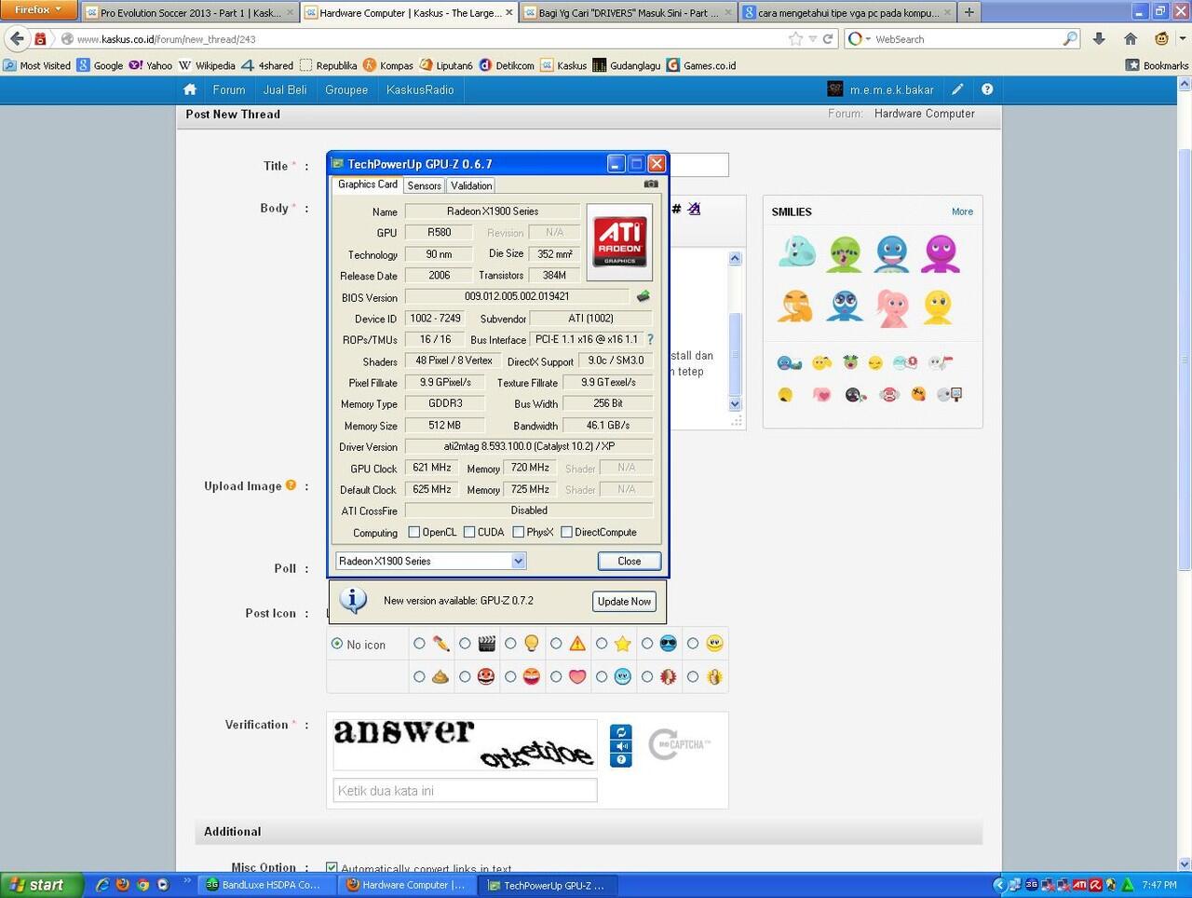Open the Firefox menu dropdown
Image resolution: width=1192 pixels, height=898 pixels.
[38, 10]
